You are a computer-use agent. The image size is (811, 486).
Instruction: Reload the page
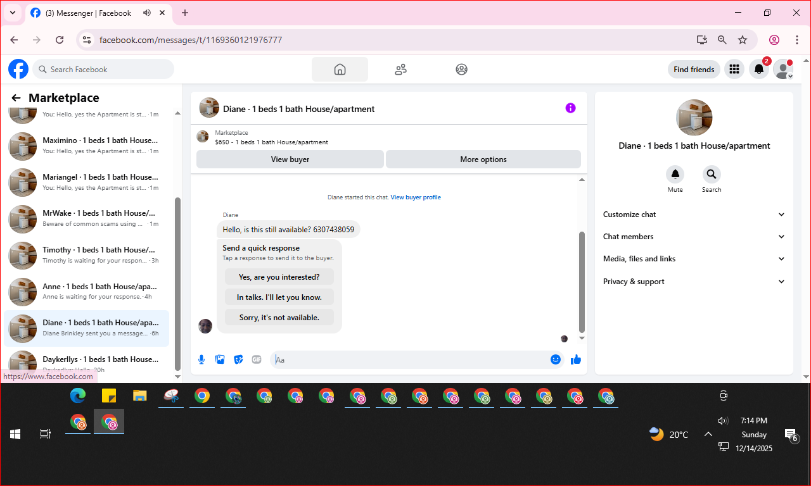tap(60, 40)
